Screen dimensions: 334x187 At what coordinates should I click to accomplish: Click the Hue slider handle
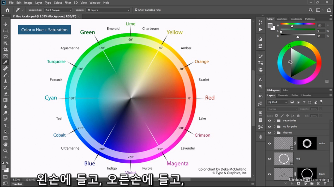(x=292, y=26)
